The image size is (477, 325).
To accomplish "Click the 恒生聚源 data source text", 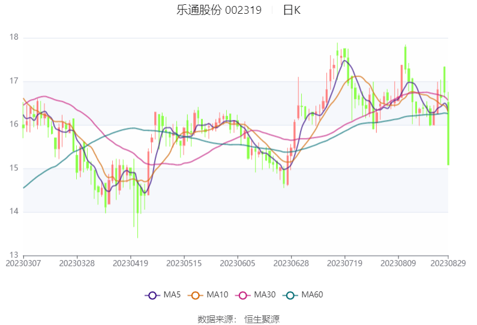I will pos(262,319).
